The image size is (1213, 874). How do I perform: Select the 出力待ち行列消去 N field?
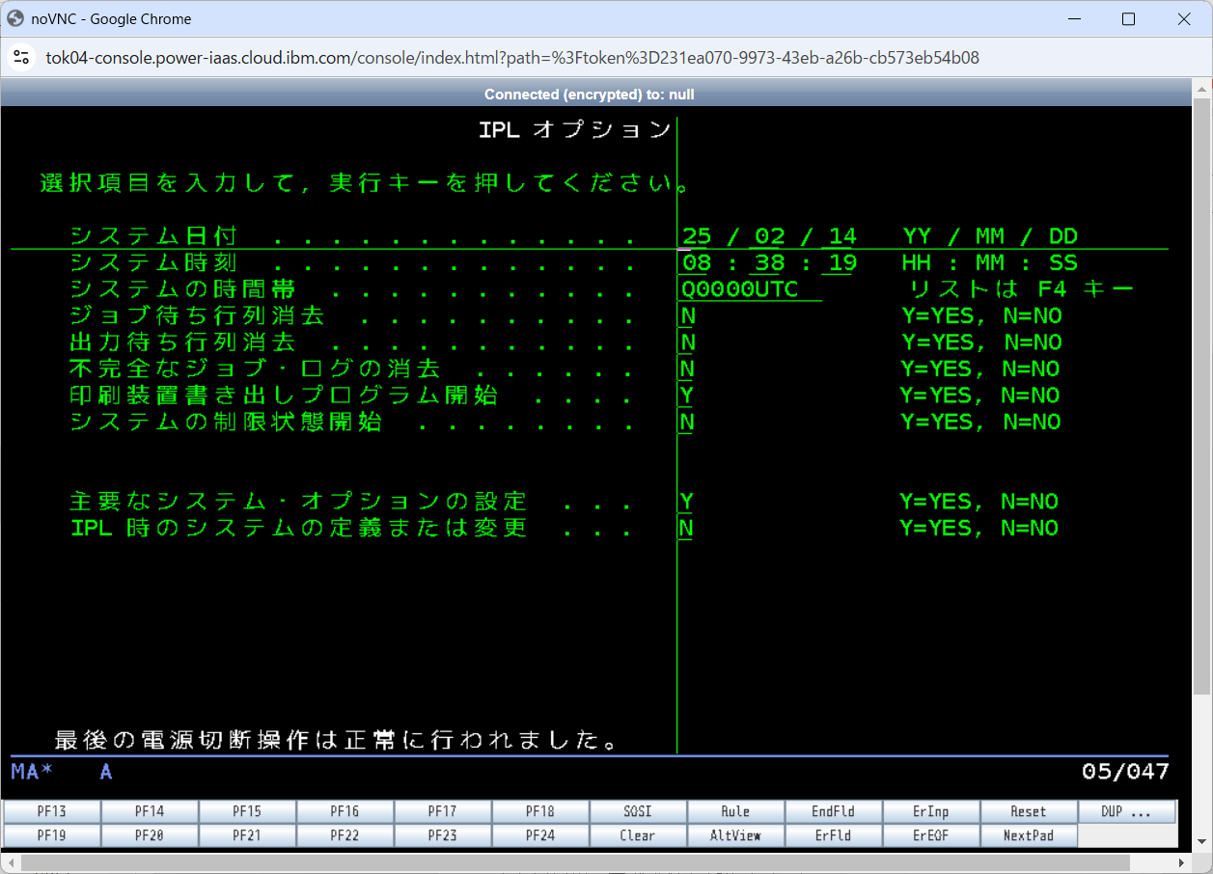click(x=687, y=342)
